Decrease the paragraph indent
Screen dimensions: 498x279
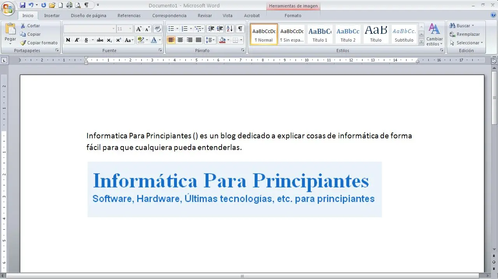coord(211,29)
